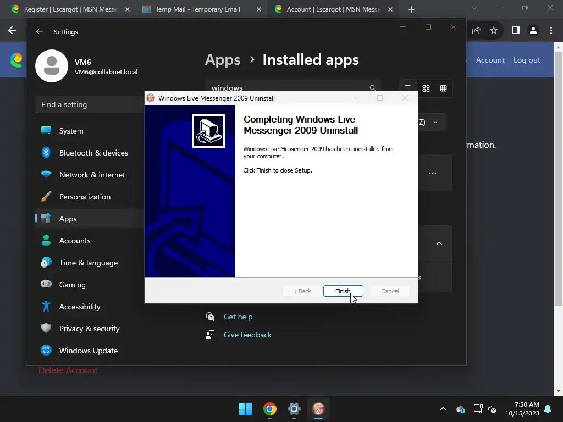The width and height of the screenshot is (563, 422).
Task: Click Apps in the breadcrumb
Action: coord(223,60)
